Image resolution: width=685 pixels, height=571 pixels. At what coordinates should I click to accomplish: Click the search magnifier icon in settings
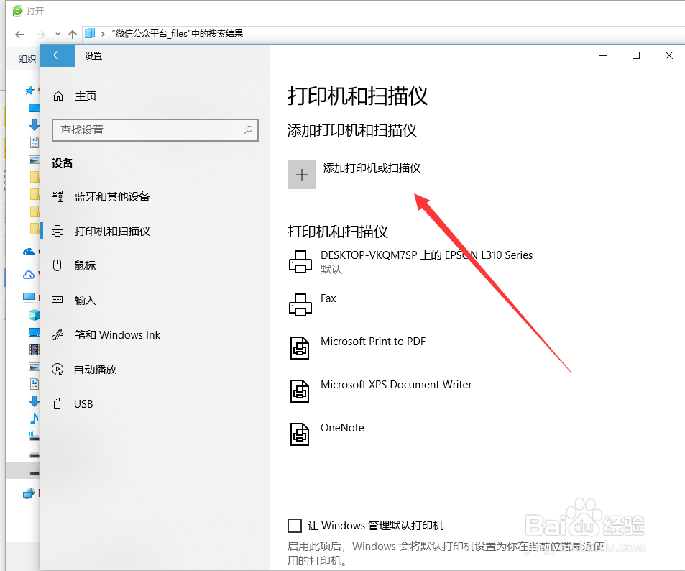point(248,130)
